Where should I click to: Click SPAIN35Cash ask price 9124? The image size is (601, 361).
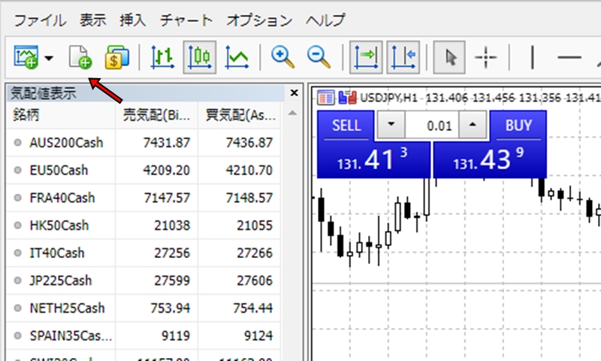click(258, 336)
